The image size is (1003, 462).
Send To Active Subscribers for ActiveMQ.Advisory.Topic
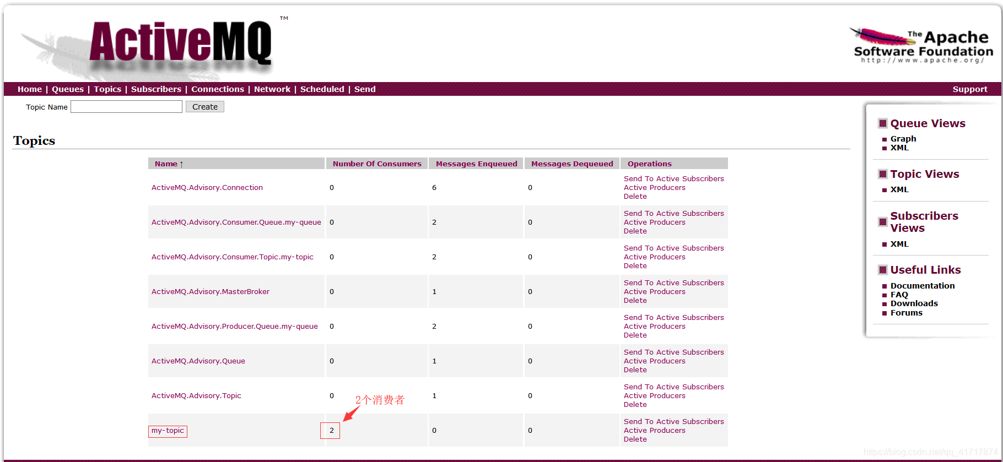(x=674, y=387)
